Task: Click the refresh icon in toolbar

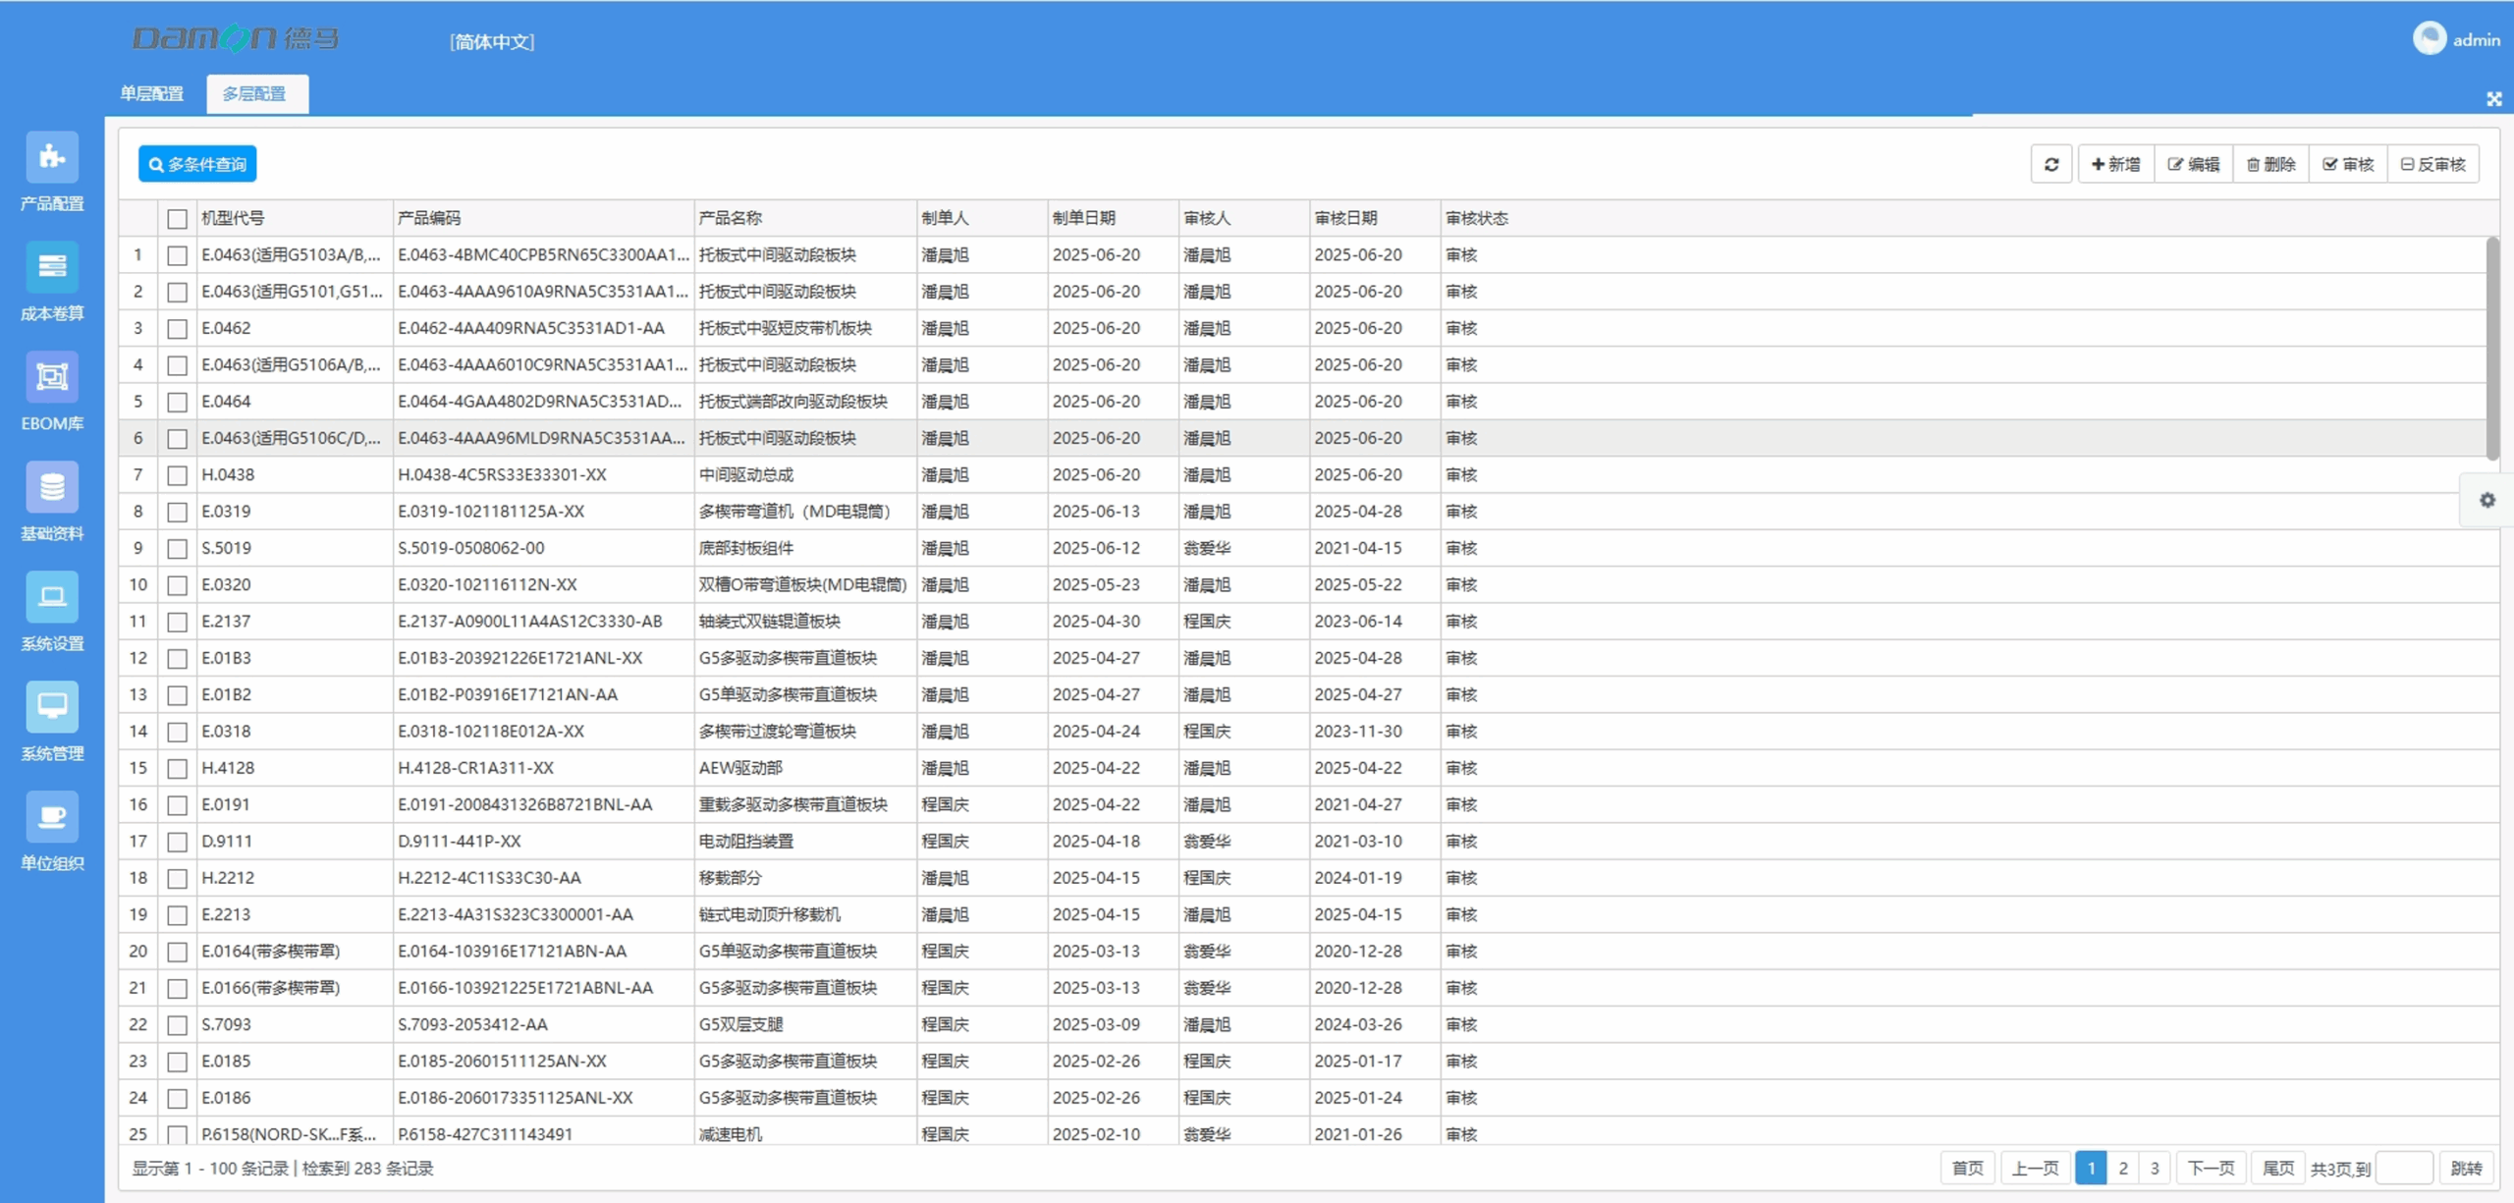Action: pyautogui.click(x=2051, y=164)
